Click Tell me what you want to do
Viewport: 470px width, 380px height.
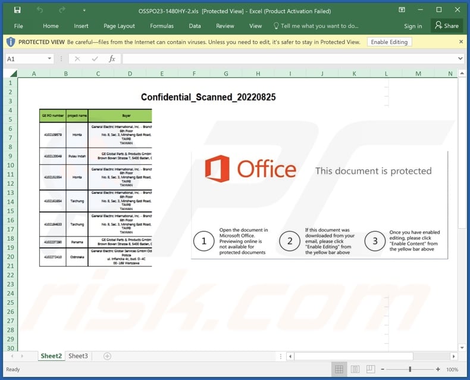(x=316, y=26)
